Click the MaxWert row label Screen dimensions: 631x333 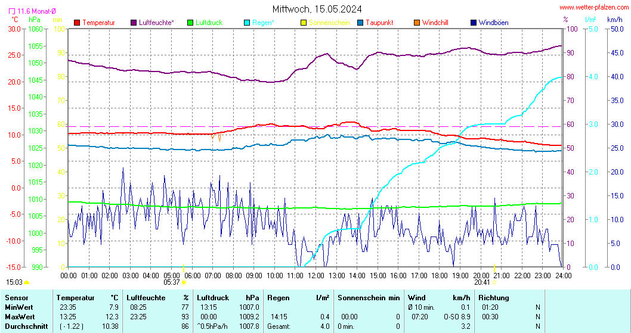pos(20,317)
